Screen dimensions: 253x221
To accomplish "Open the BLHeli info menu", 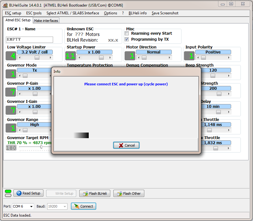I will (138, 13).
